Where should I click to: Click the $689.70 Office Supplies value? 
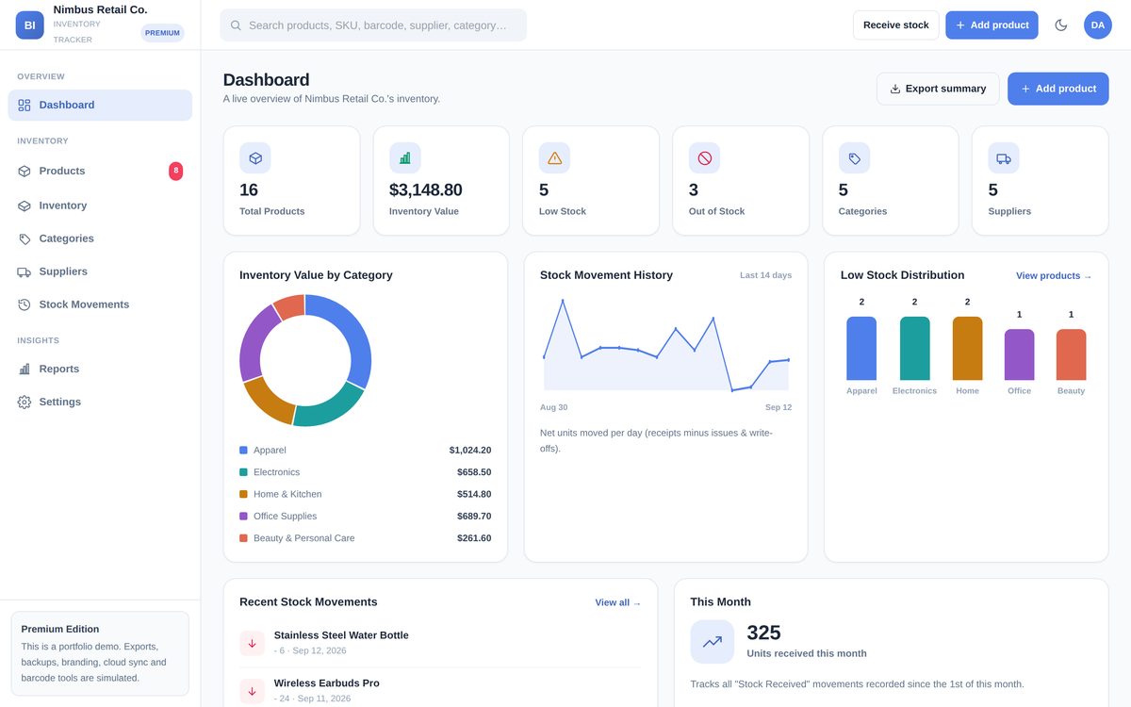pos(474,517)
